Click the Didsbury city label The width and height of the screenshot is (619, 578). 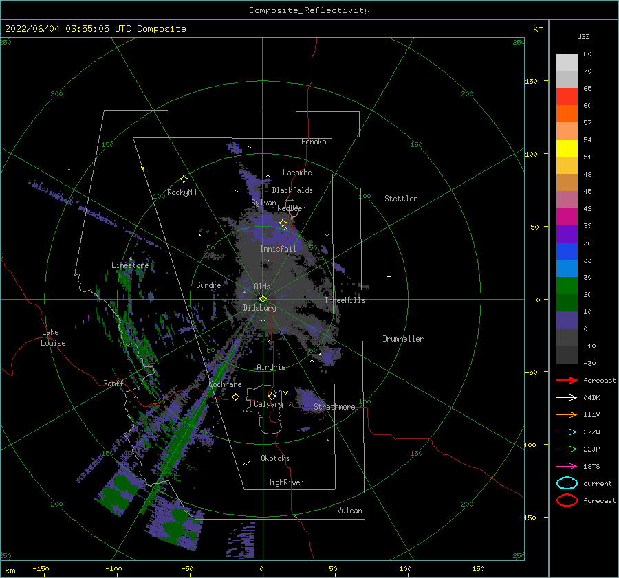click(x=260, y=308)
